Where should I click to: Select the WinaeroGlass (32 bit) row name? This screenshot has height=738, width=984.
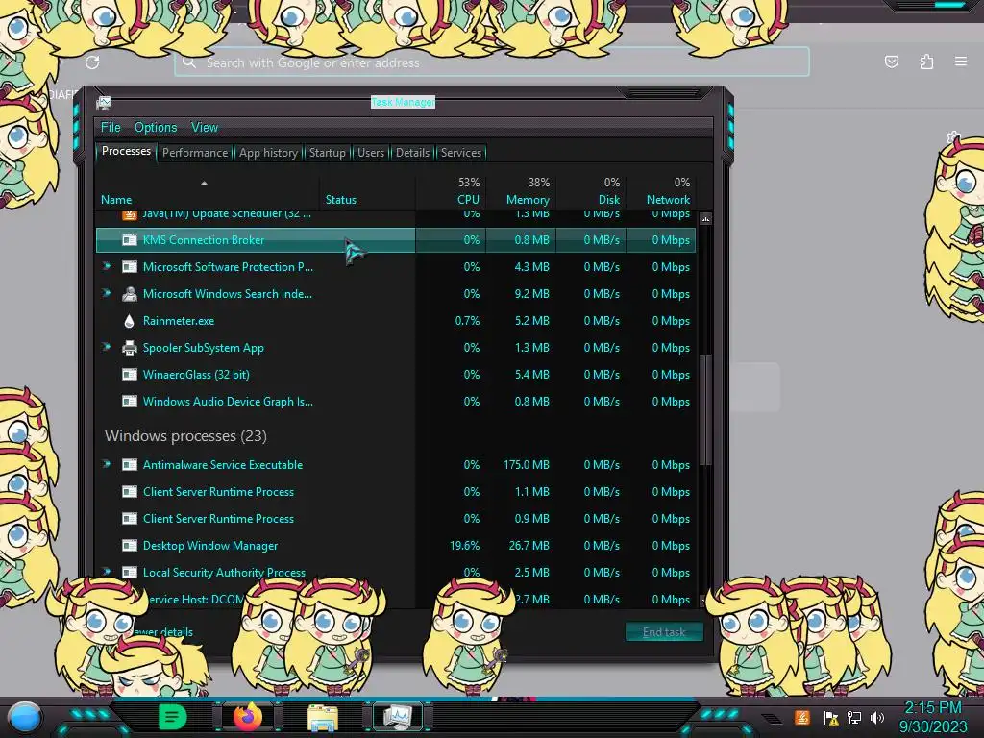tap(196, 375)
